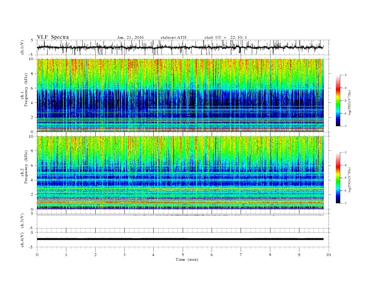The width and height of the screenshot is (370, 286).
Task: Click the 'ch.1(V)' waveform axis label
Action: tap(22, 47)
